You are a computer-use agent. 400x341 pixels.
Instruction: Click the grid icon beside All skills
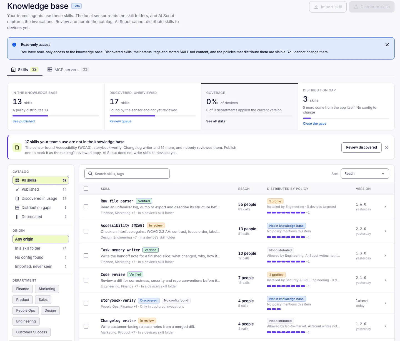pos(17,180)
